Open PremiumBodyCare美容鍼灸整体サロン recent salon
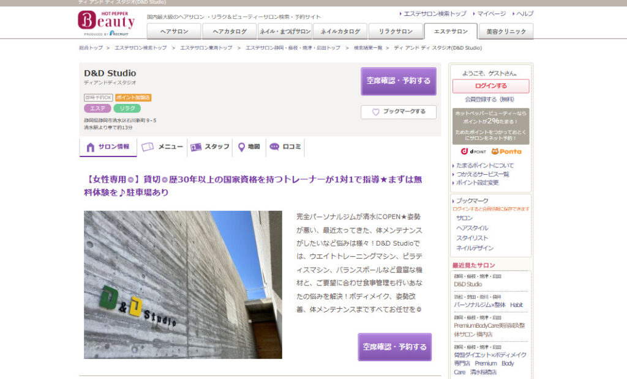627x379 pixels. click(x=489, y=330)
